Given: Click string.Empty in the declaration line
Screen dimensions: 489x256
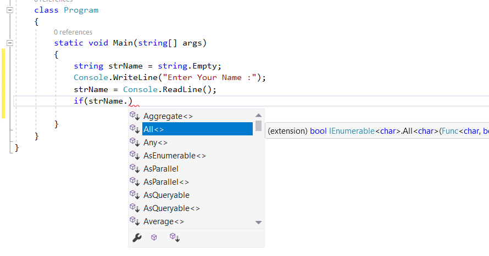Looking at the screenshot, I should 187,66.
